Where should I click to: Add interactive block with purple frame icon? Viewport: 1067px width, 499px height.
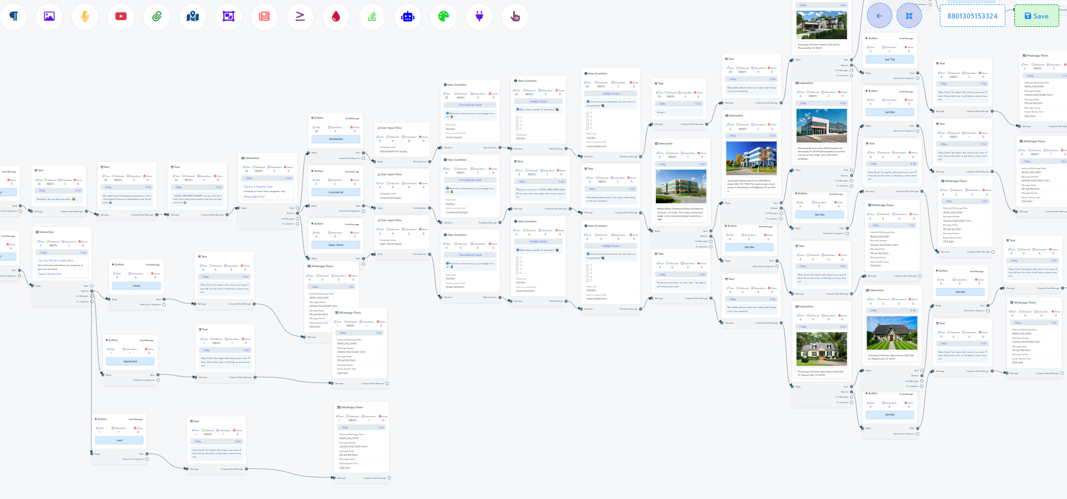(x=229, y=16)
